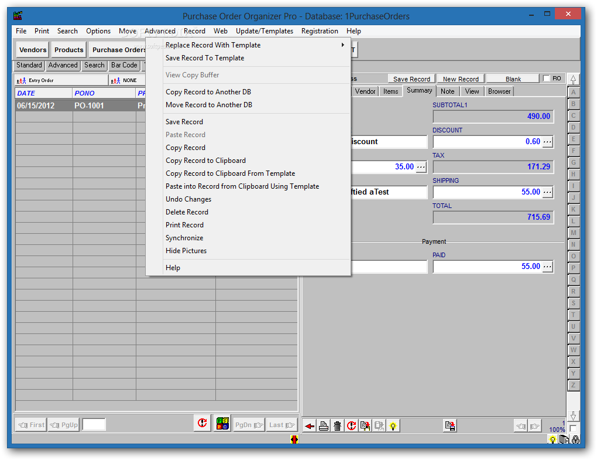Click the status bar padlock icon

point(576,440)
